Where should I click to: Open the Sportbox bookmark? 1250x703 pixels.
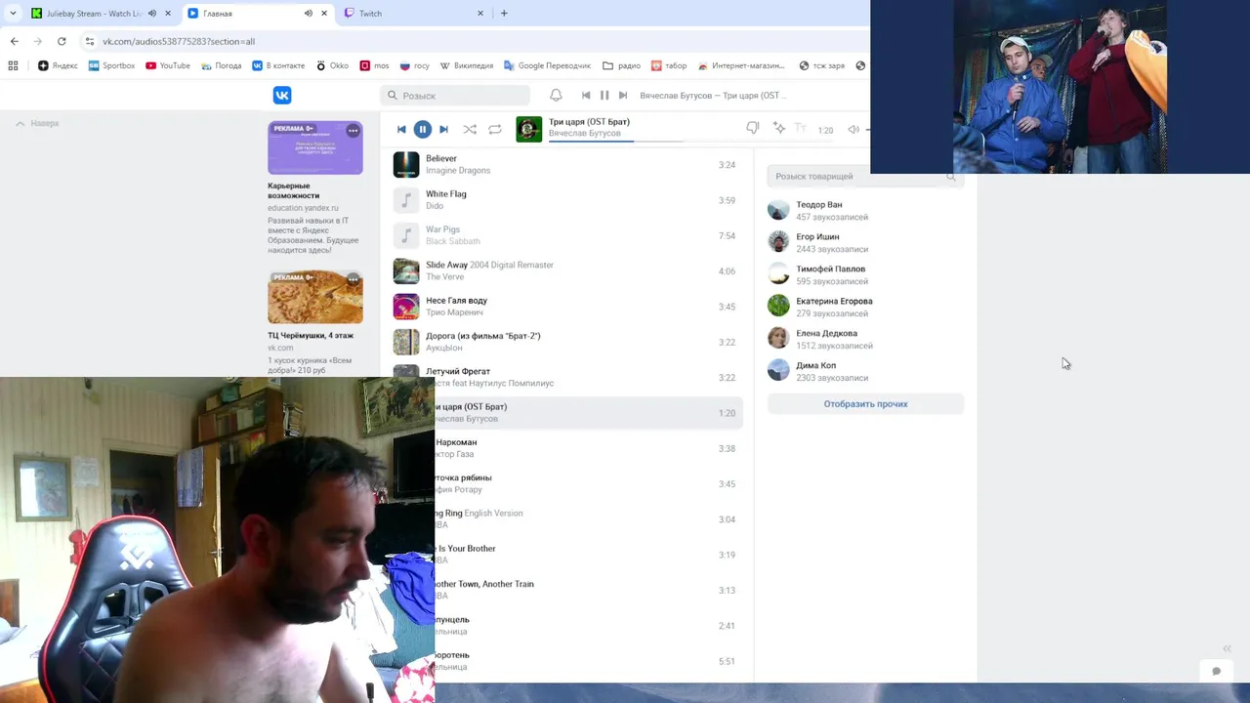pos(111,65)
